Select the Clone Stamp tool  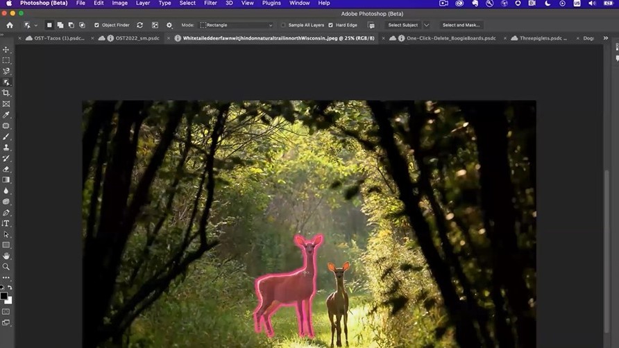(x=6, y=148)
